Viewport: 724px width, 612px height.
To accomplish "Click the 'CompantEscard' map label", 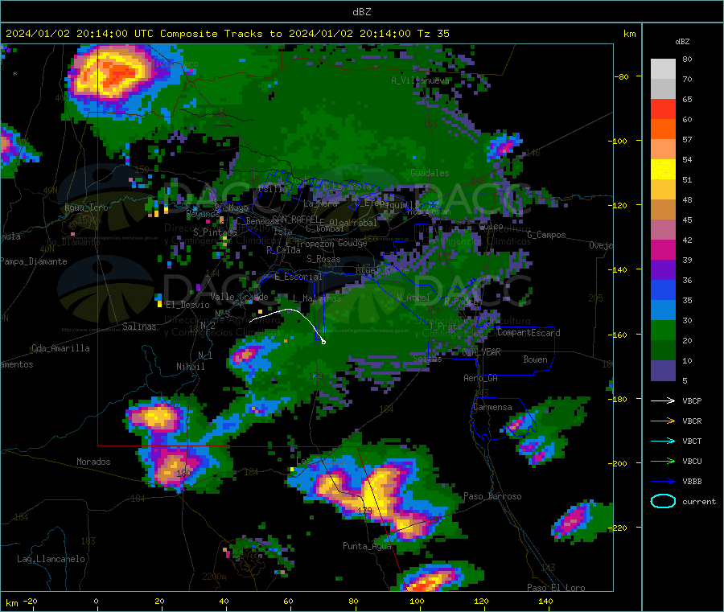I will 529,333.
